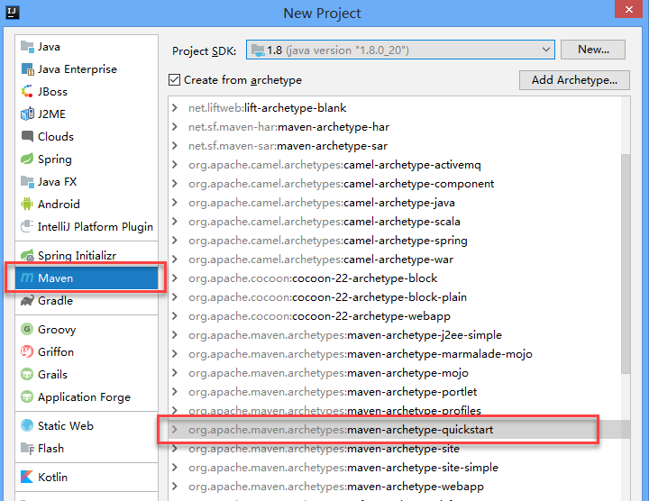Pick the Kotlin K icon

[27, 477]
